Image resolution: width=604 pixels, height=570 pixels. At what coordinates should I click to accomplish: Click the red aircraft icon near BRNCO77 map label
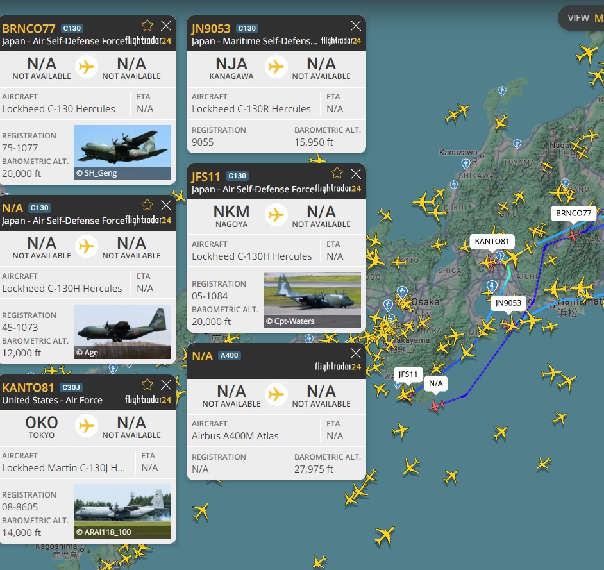574,234
